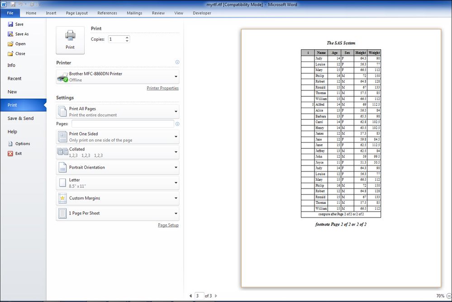The image size is (452, 302).
Task: Click the zoom out minus on zoom slider
Action: click(449, 296)
